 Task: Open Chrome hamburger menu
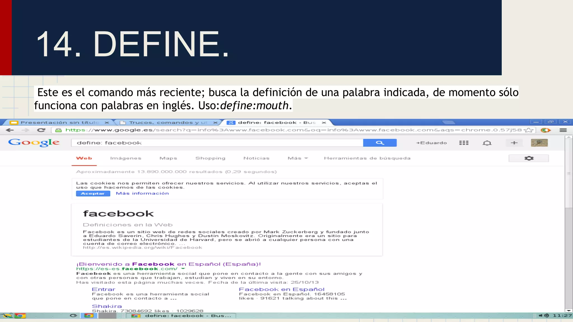point(563,130)
